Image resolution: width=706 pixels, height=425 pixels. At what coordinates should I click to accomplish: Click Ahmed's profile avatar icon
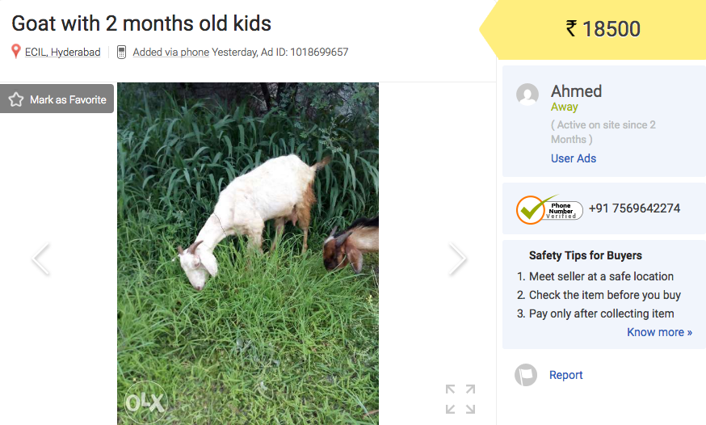point(527,94)
